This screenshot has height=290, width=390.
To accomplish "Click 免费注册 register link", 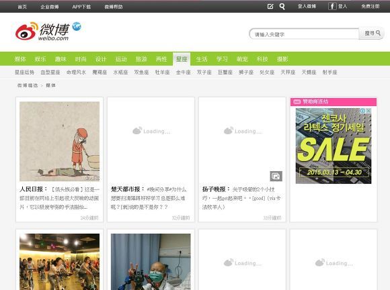I will [370, 6].
